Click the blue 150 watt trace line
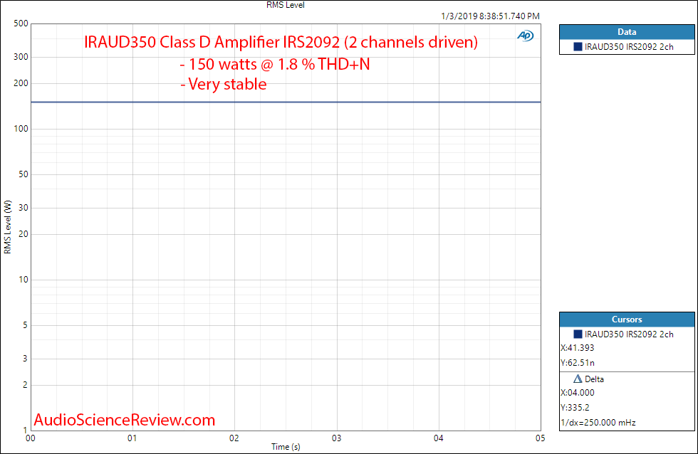698x454 pixels. click(x=286, y=102)
